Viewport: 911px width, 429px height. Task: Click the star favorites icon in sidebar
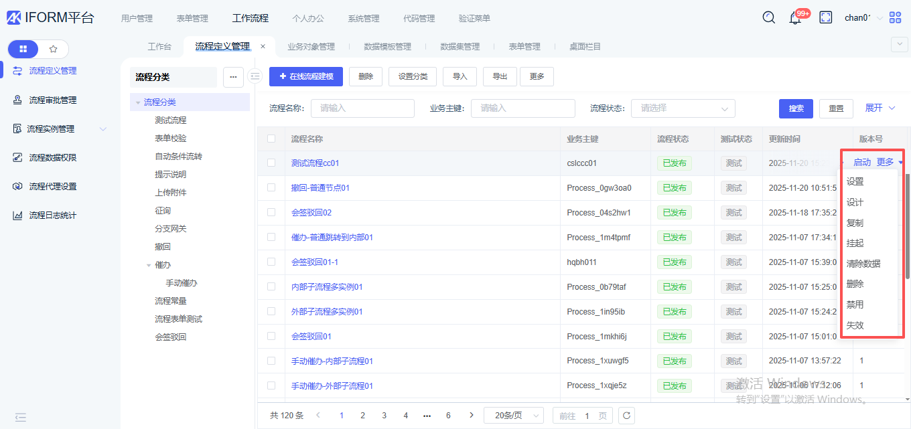point(54,49)
